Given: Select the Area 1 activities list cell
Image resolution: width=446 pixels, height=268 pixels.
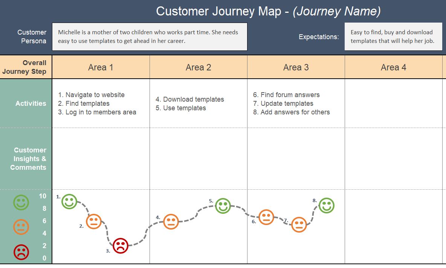Looking at the screenshot, I should click(101, 104).
